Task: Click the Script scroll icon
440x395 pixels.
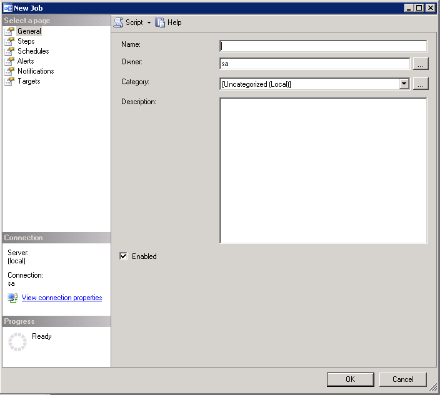Action: coord(118,22)
